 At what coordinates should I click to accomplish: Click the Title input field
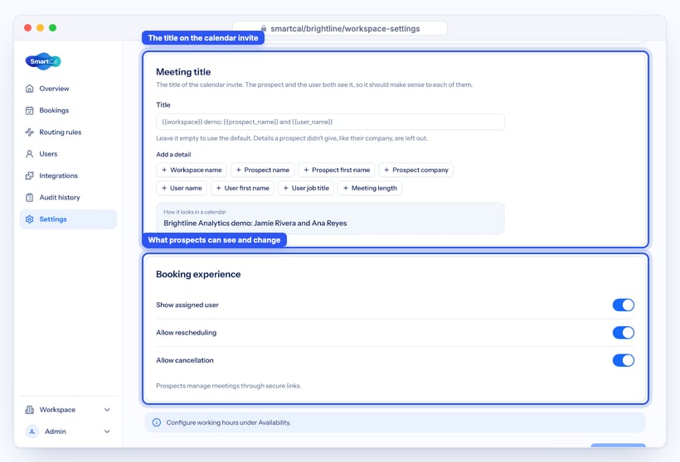[330, 122]
